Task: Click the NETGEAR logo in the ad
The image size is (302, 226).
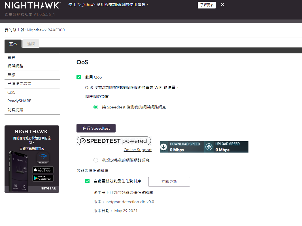Action: coord(48,188)
